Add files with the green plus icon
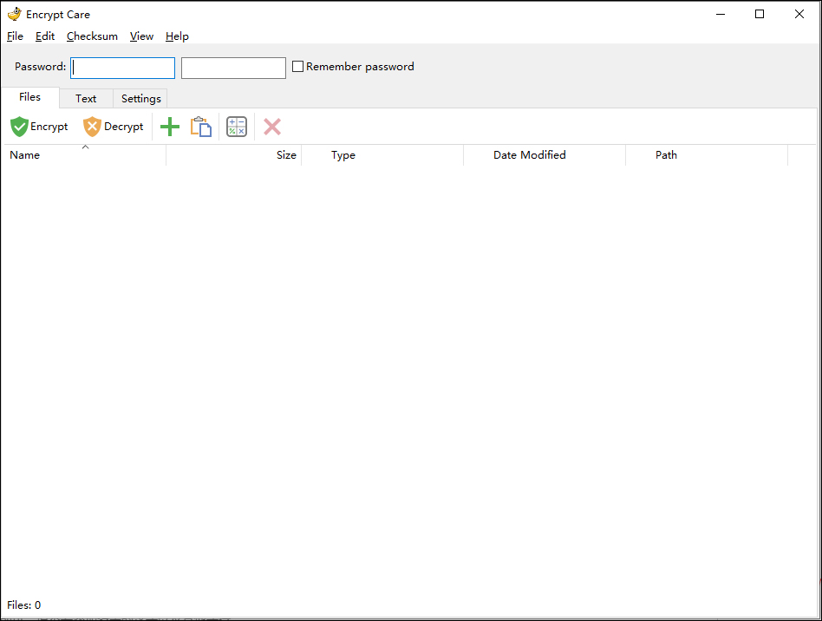Screen dimensions: 822x621 (x=169, y=127)
